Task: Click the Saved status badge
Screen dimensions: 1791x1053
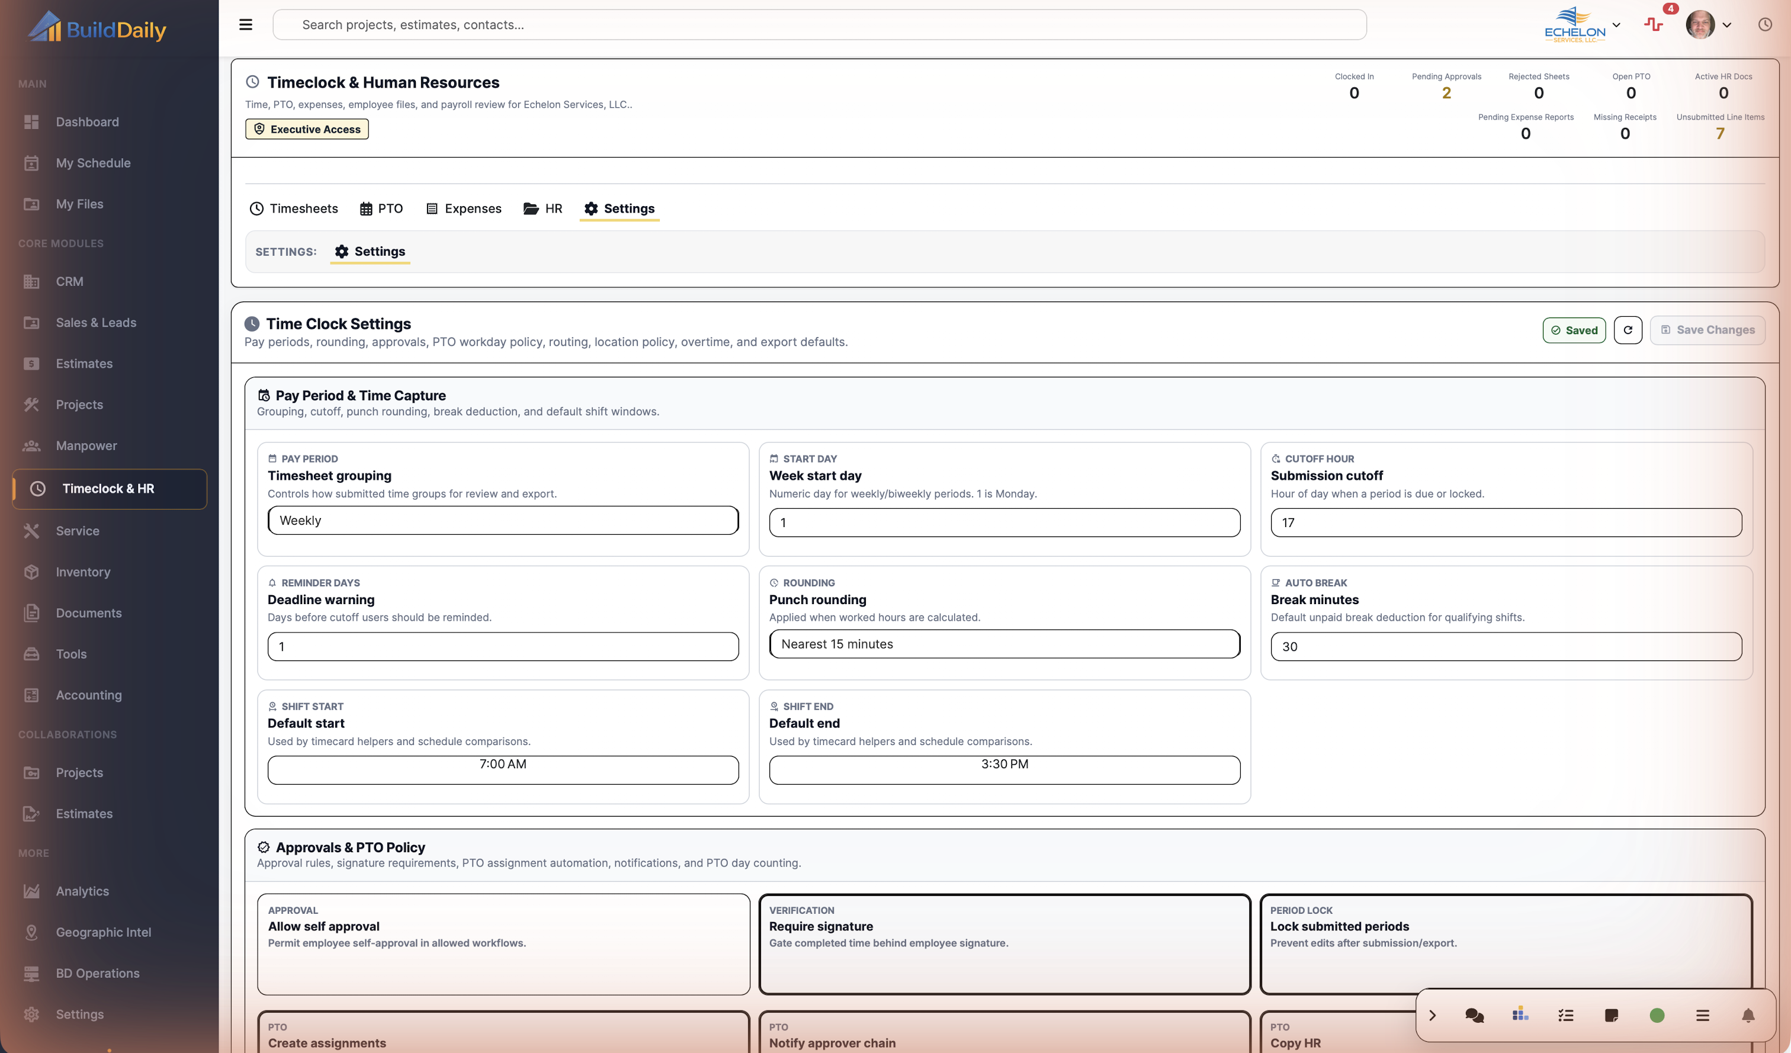Action: (1574, 330)
